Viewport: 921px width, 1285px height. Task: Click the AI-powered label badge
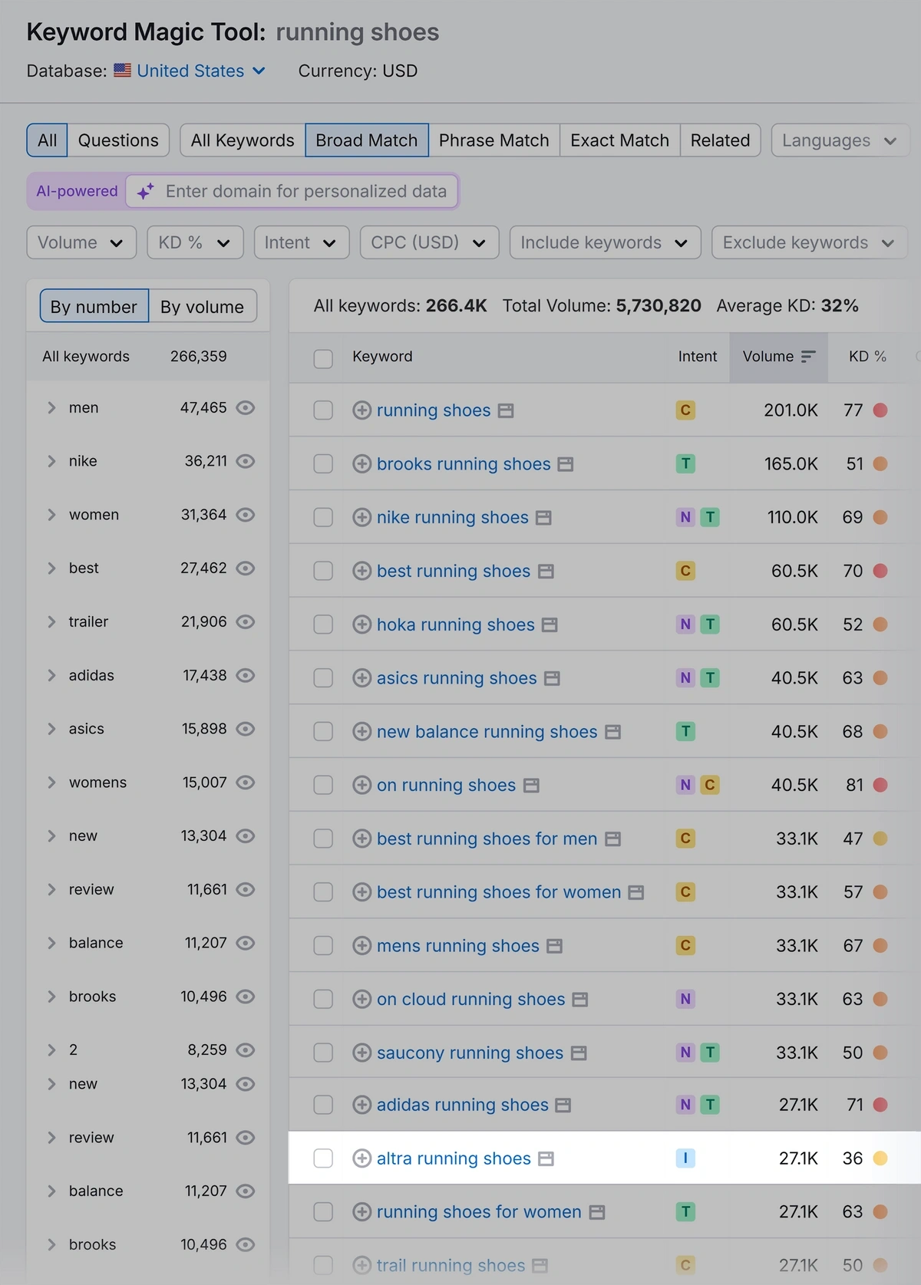point(77,191)
